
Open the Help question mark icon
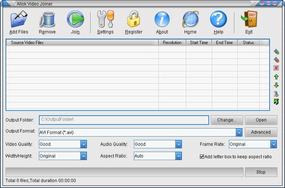[218, 19]
